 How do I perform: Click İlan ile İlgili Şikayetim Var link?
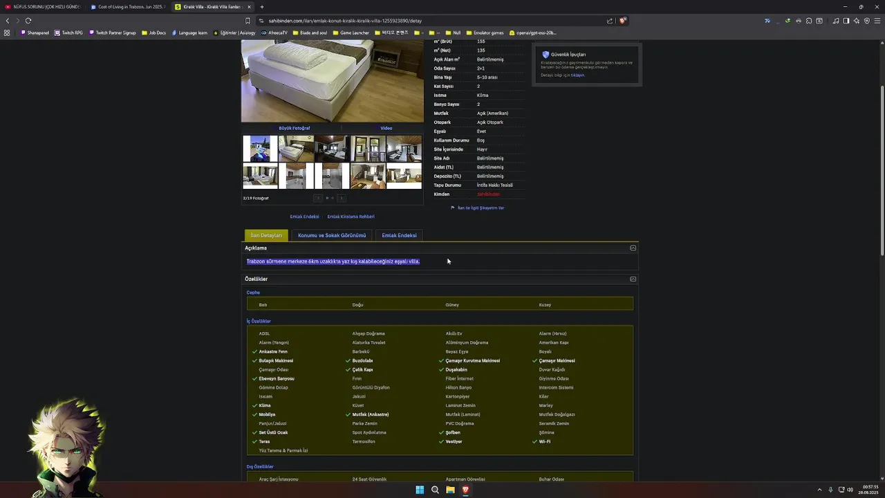coord(481,207)
